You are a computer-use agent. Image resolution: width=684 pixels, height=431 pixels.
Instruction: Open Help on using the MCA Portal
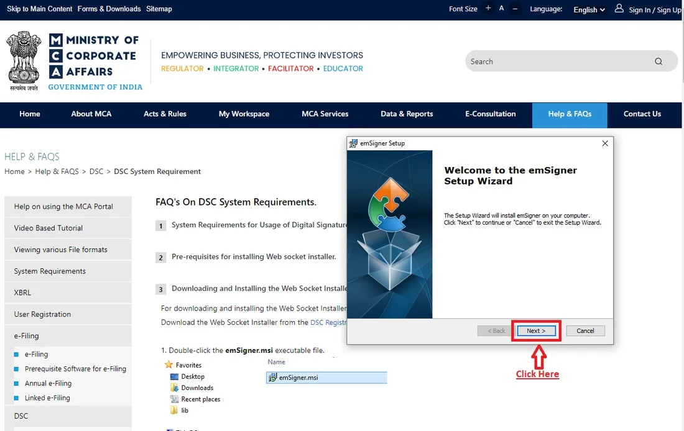pyautogui.click(x=68, y=207)
